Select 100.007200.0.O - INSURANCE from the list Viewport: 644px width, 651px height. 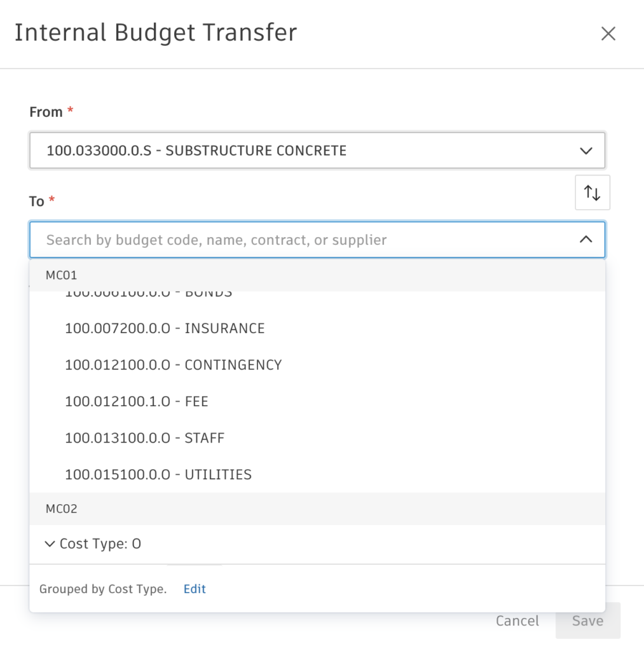coord(165,328)
